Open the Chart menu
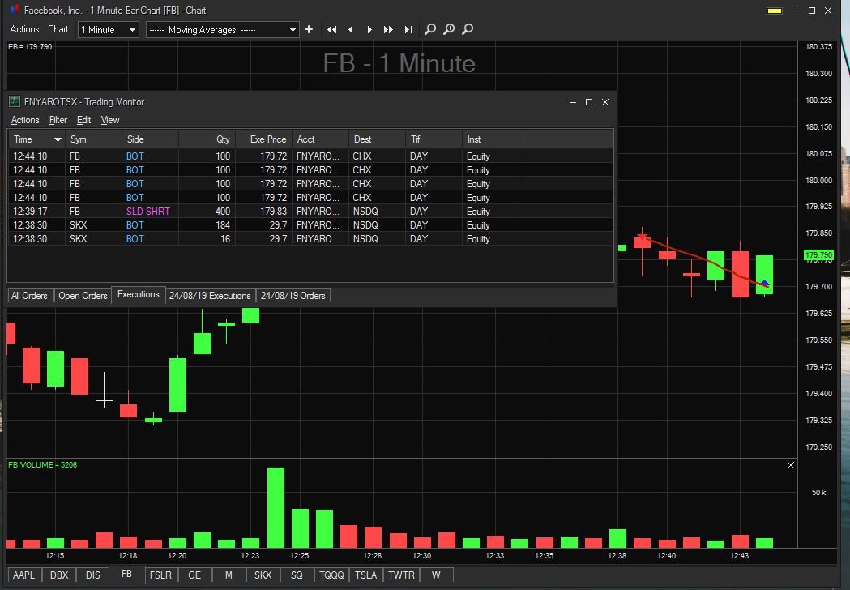The width and height of the screenshot is (850, 590). (x=58, y=29)
